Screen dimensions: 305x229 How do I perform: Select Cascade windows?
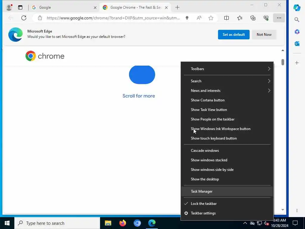[x=227, y=151]
